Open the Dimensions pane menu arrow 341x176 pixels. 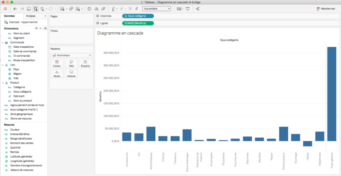pos(45,28)
